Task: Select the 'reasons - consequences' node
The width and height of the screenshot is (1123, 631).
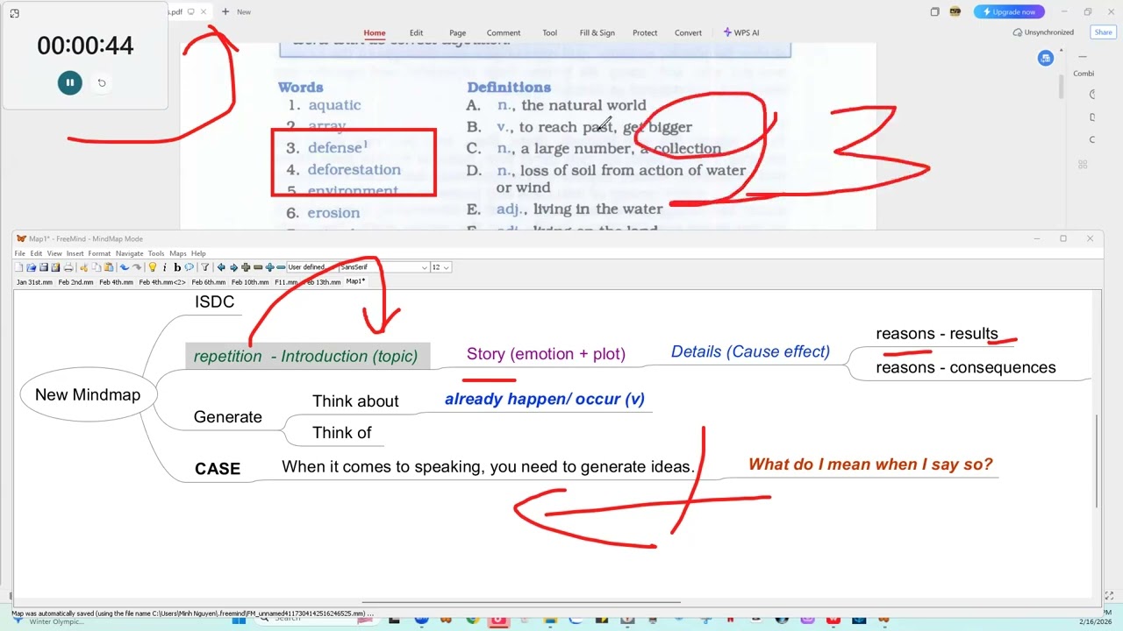Action: (966, 367)
